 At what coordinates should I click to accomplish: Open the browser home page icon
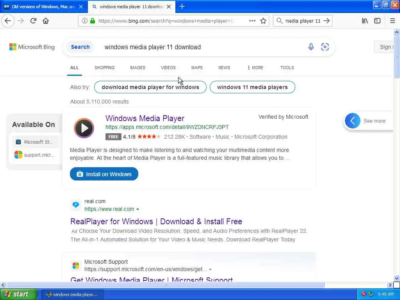[46, 21]
